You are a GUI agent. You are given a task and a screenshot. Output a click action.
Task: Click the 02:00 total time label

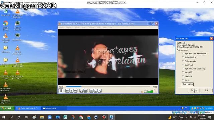[x=155, y=87]
